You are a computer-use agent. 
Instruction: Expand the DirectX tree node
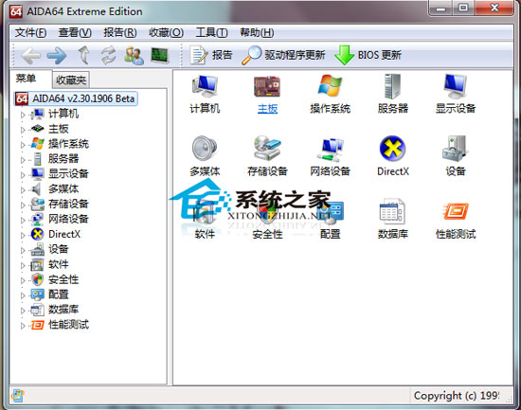point(23,235)
